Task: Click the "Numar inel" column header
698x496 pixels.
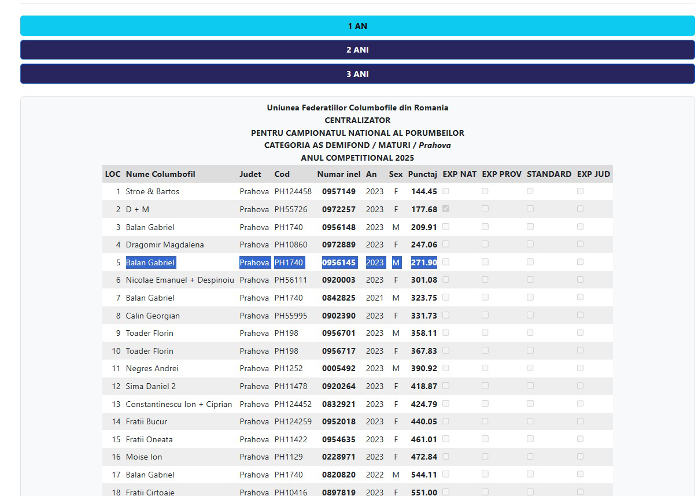Action: (339, 174)
